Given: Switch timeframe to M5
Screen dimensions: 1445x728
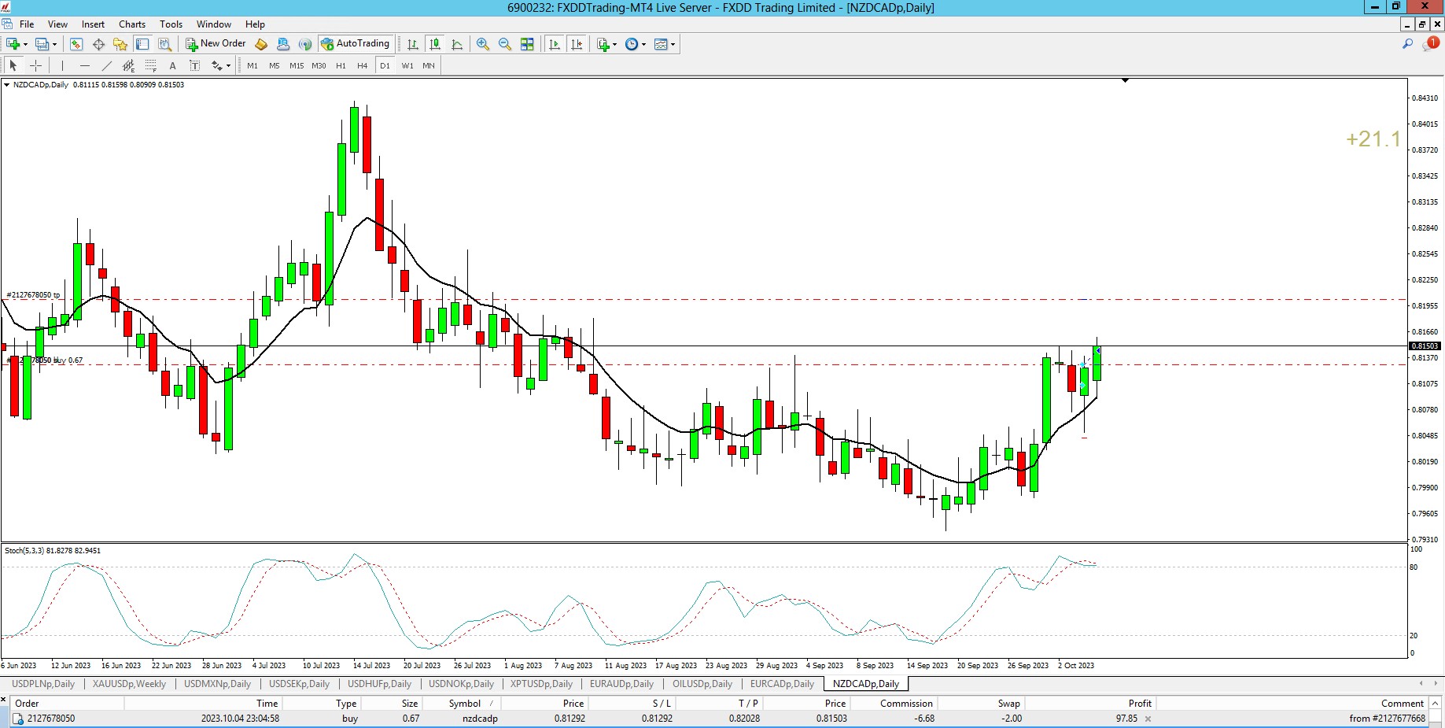Looking at the screenshot, I should (x=275, y=65).
